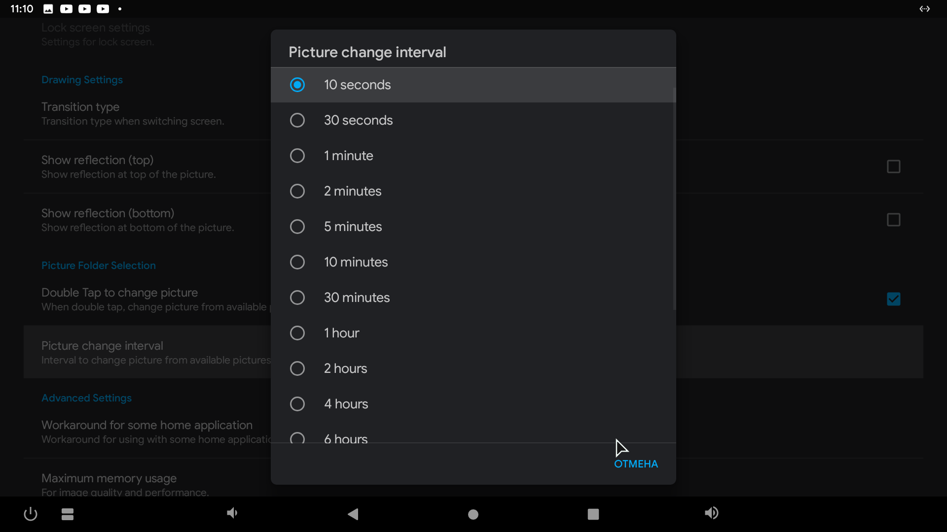
Task: Tap the stacked layout icon beside power
Action: pyautogui.click(x=68, y=514)
